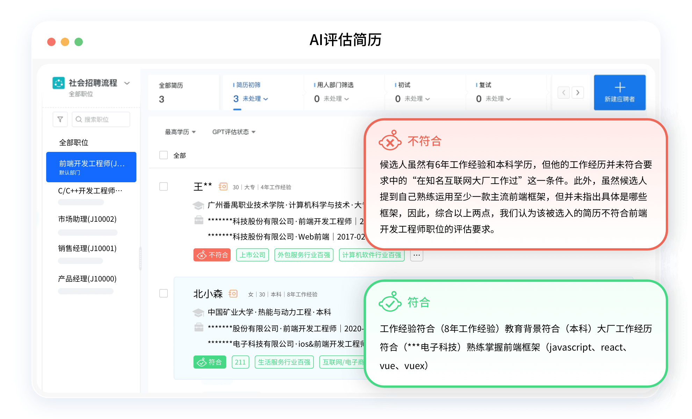This screenshot has height=419, width=692.
Task: Click the 社会招聘流程 logo icon
Action: [x=58, y=83]
